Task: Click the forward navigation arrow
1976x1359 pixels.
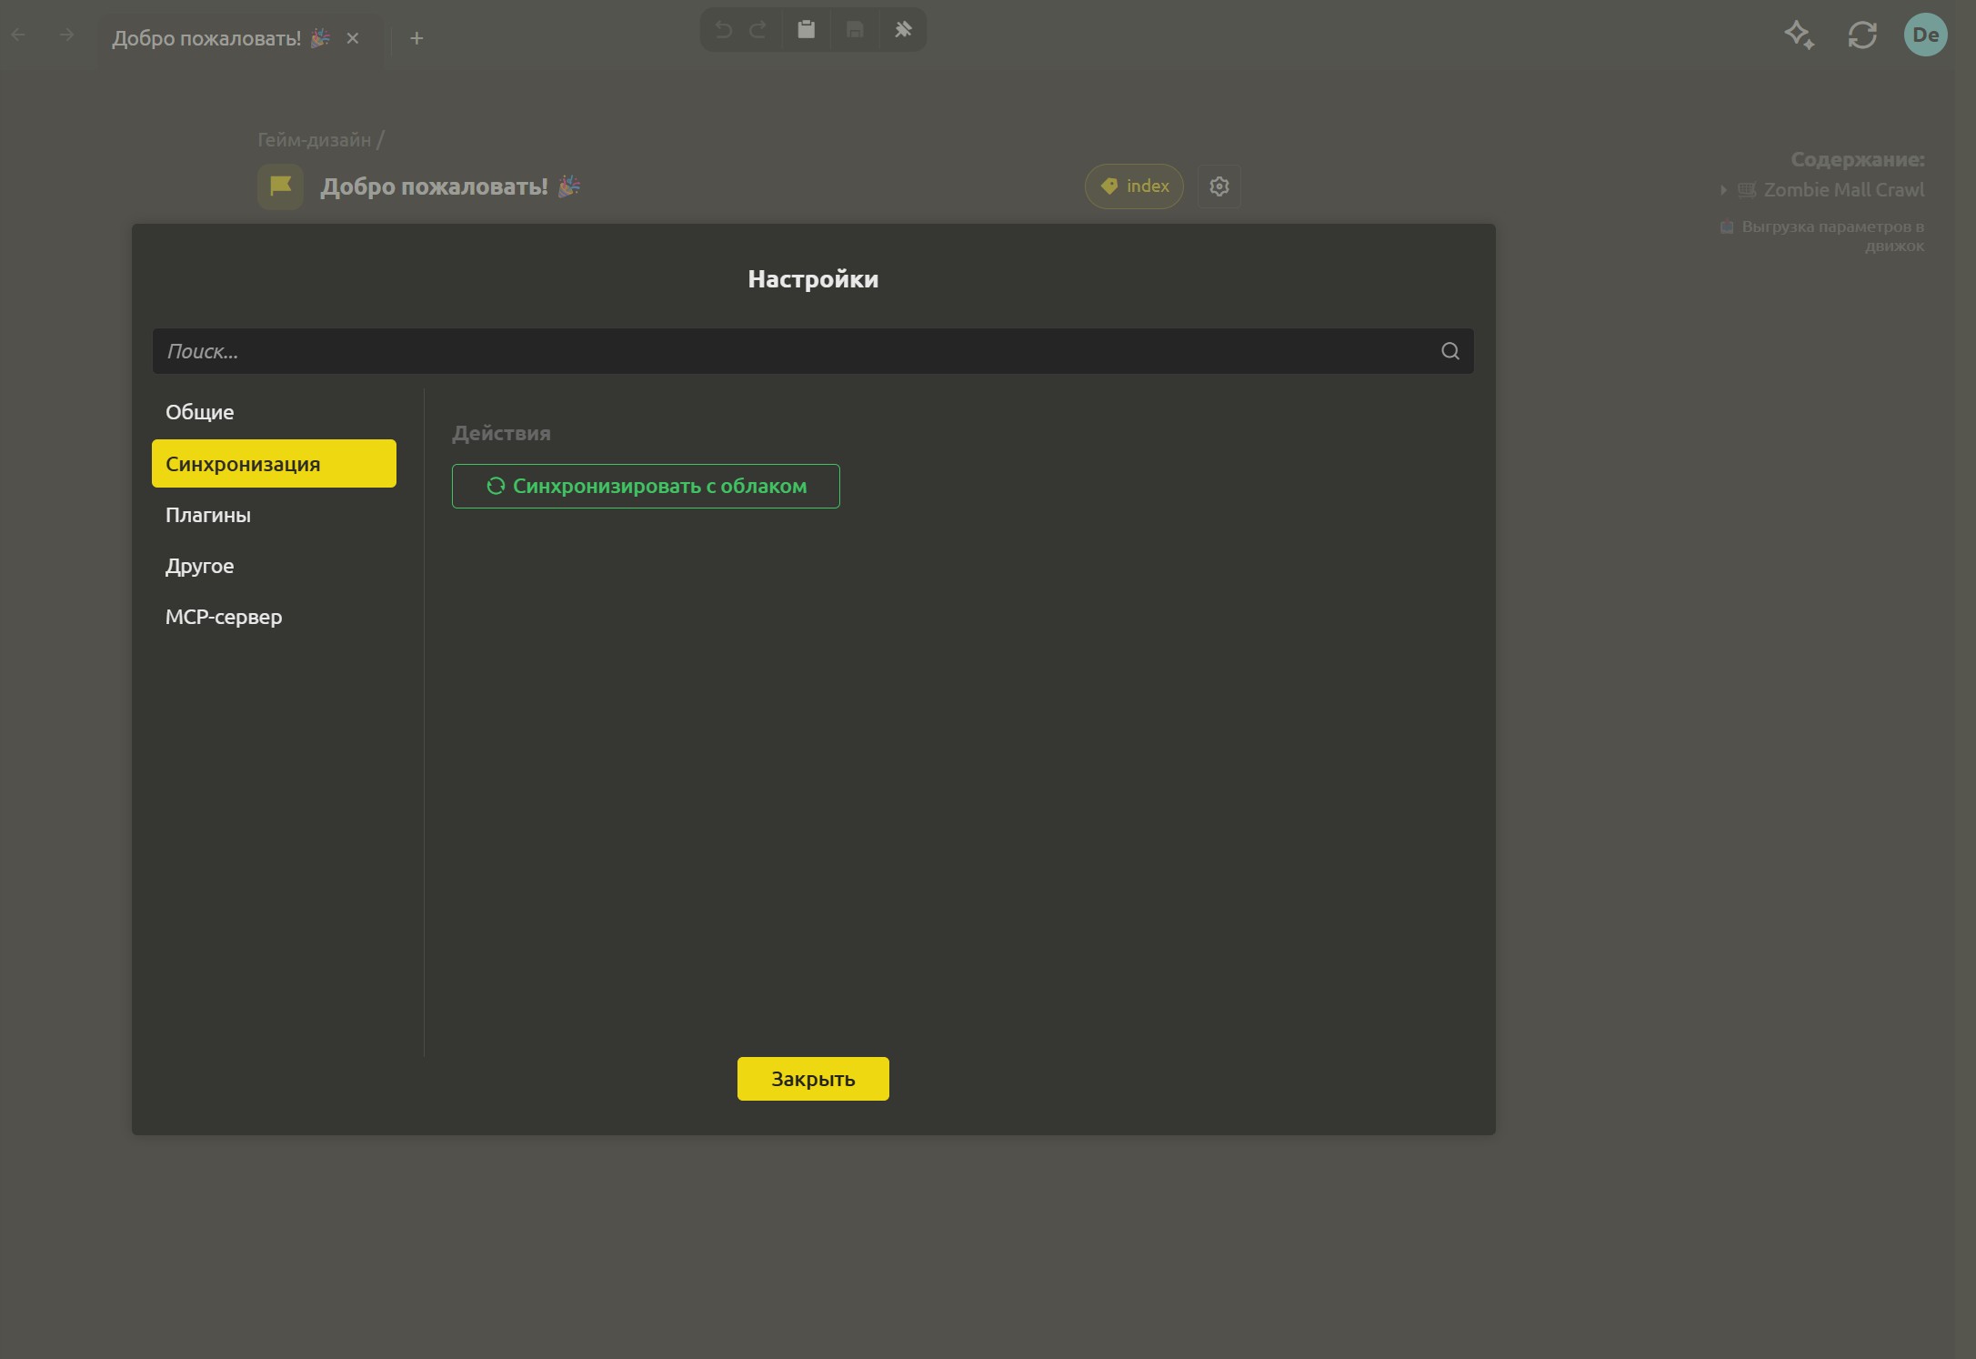Action: click(x=66, y=35)
